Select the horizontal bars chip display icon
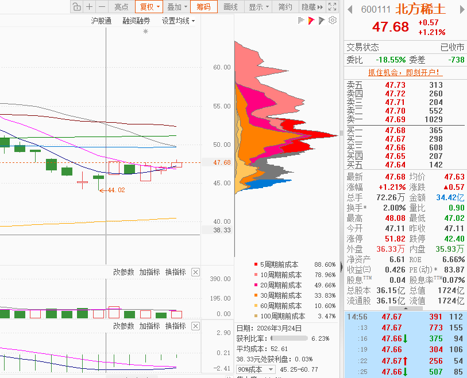Image resolution: width=467 pixels, height=378 pixels. tap(301, 21)
